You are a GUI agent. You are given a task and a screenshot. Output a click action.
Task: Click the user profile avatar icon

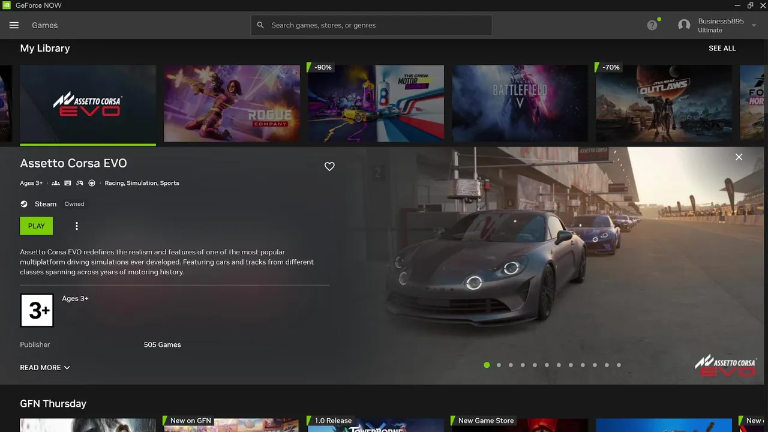pos(684,25)
